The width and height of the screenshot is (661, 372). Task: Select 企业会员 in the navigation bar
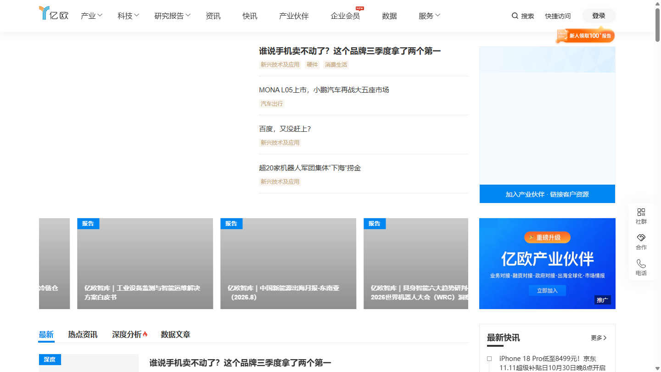345,16
